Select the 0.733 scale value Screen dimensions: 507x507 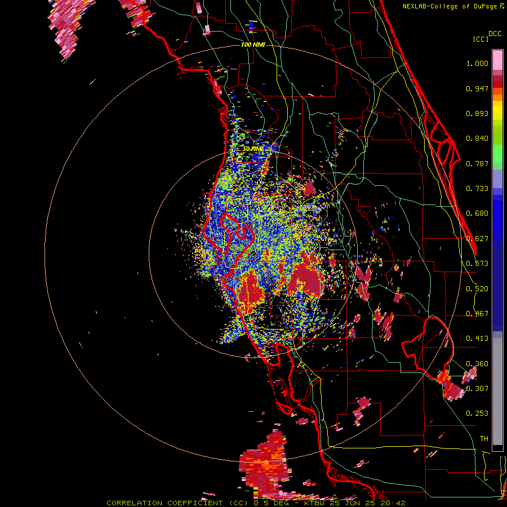(x=477, y=189)
